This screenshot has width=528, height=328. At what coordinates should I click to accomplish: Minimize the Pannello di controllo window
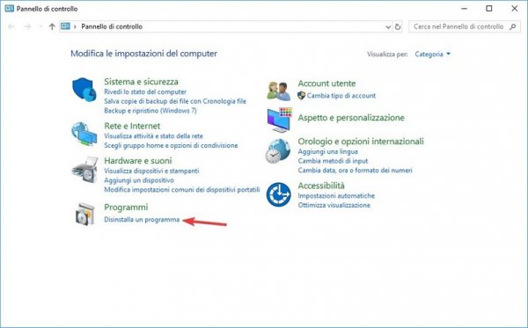click(465, 9)
